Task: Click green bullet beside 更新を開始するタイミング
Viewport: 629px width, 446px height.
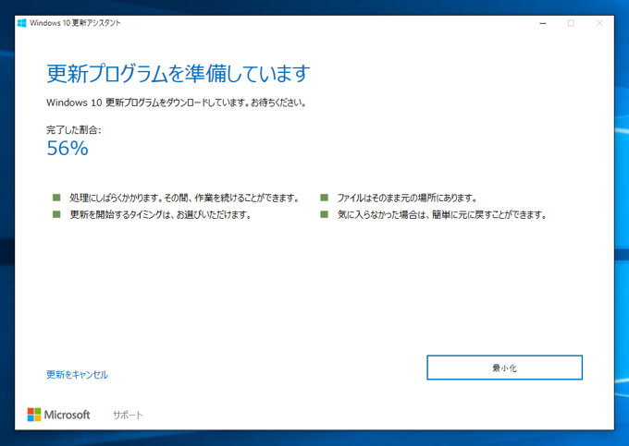Action: [56, 214]
